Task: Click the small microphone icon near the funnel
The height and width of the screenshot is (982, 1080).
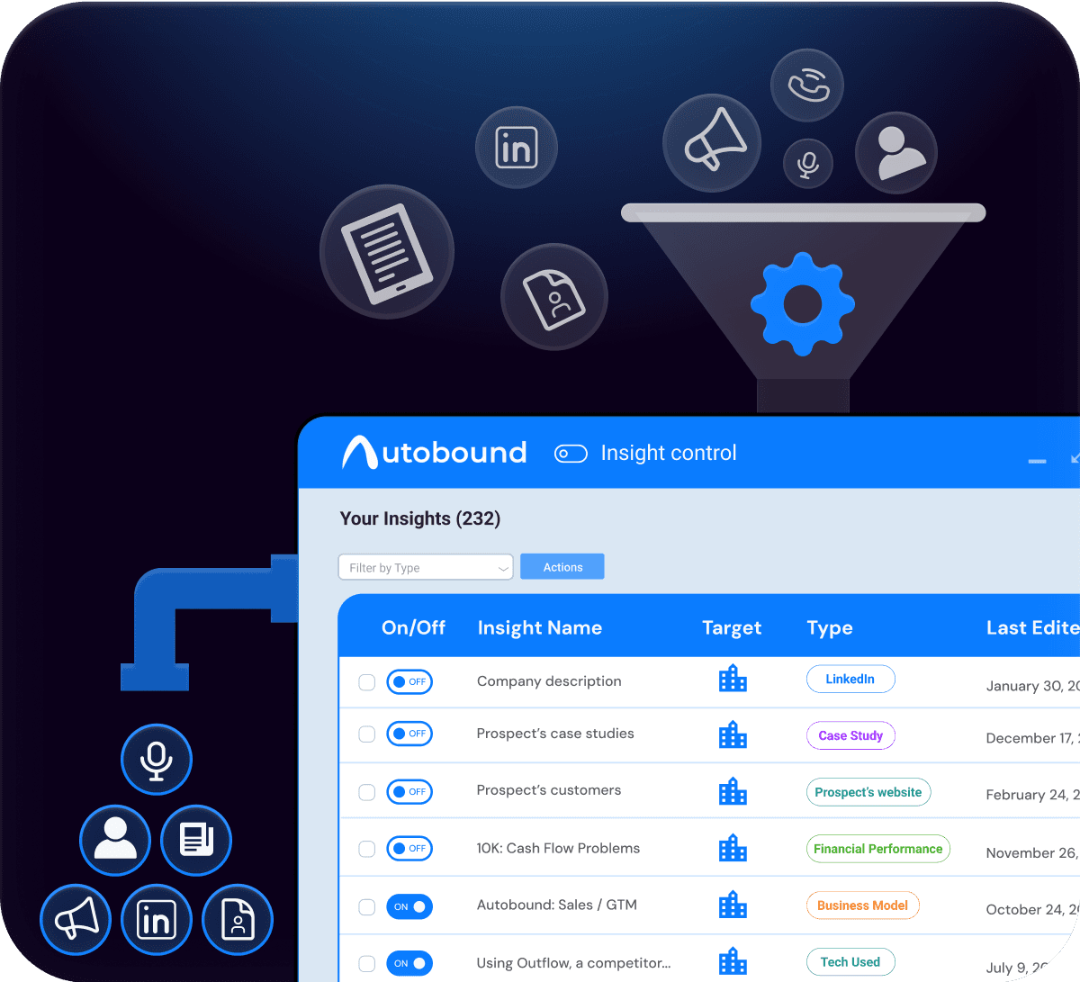Action: (807, 164)
